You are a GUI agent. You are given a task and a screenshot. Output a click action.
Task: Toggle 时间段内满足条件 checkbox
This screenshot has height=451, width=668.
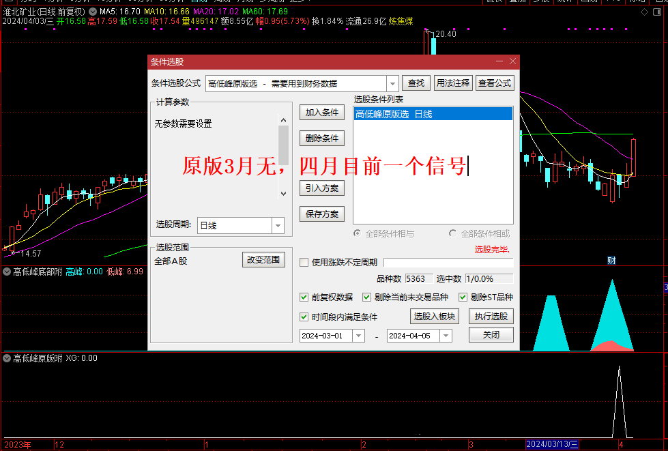pyautogui.click(x=304, y=317)
